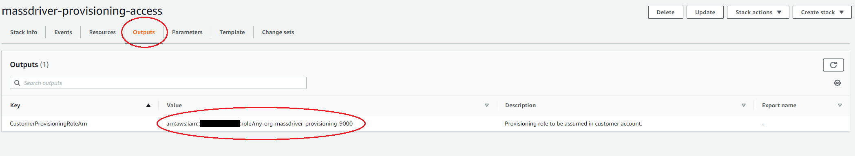Select the Outputs tab
The image size is (855, 156).
click(144, 32)
